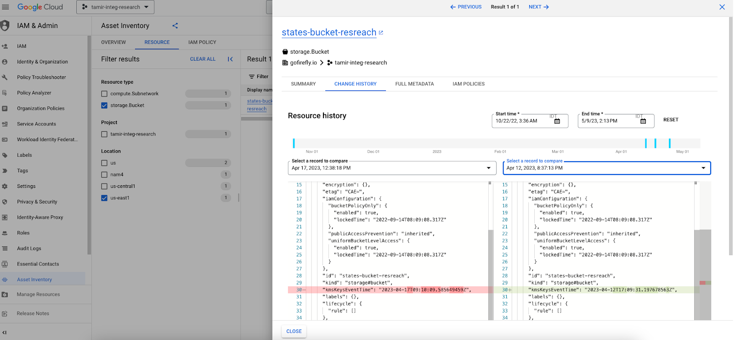Click the Settings gear icon

(5, 186)
